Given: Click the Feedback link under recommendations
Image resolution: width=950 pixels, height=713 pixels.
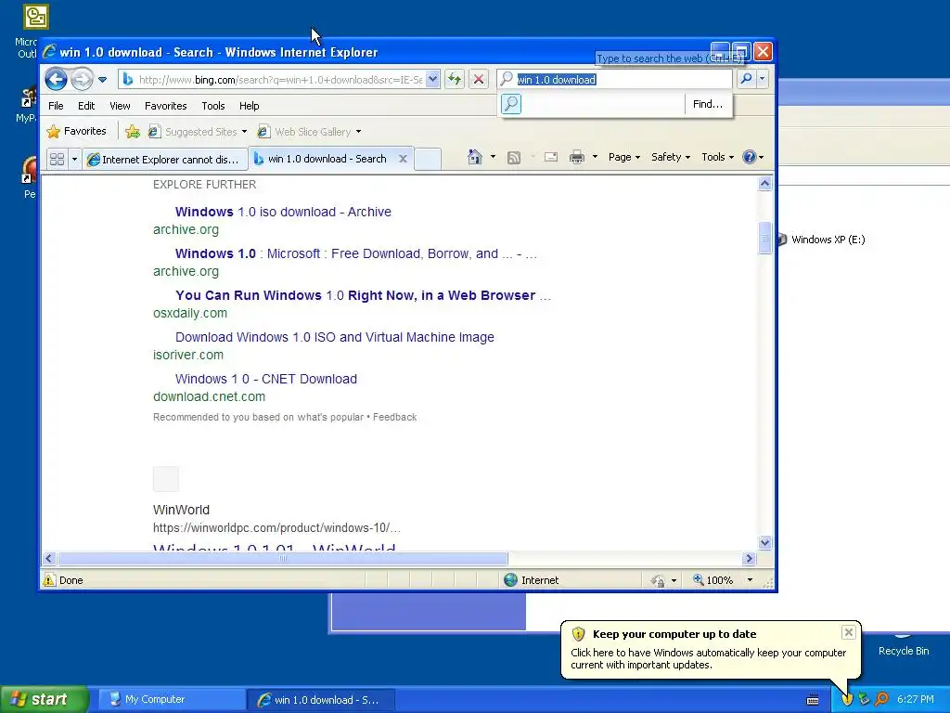Looking at the screenshot, I should point(394,417).
